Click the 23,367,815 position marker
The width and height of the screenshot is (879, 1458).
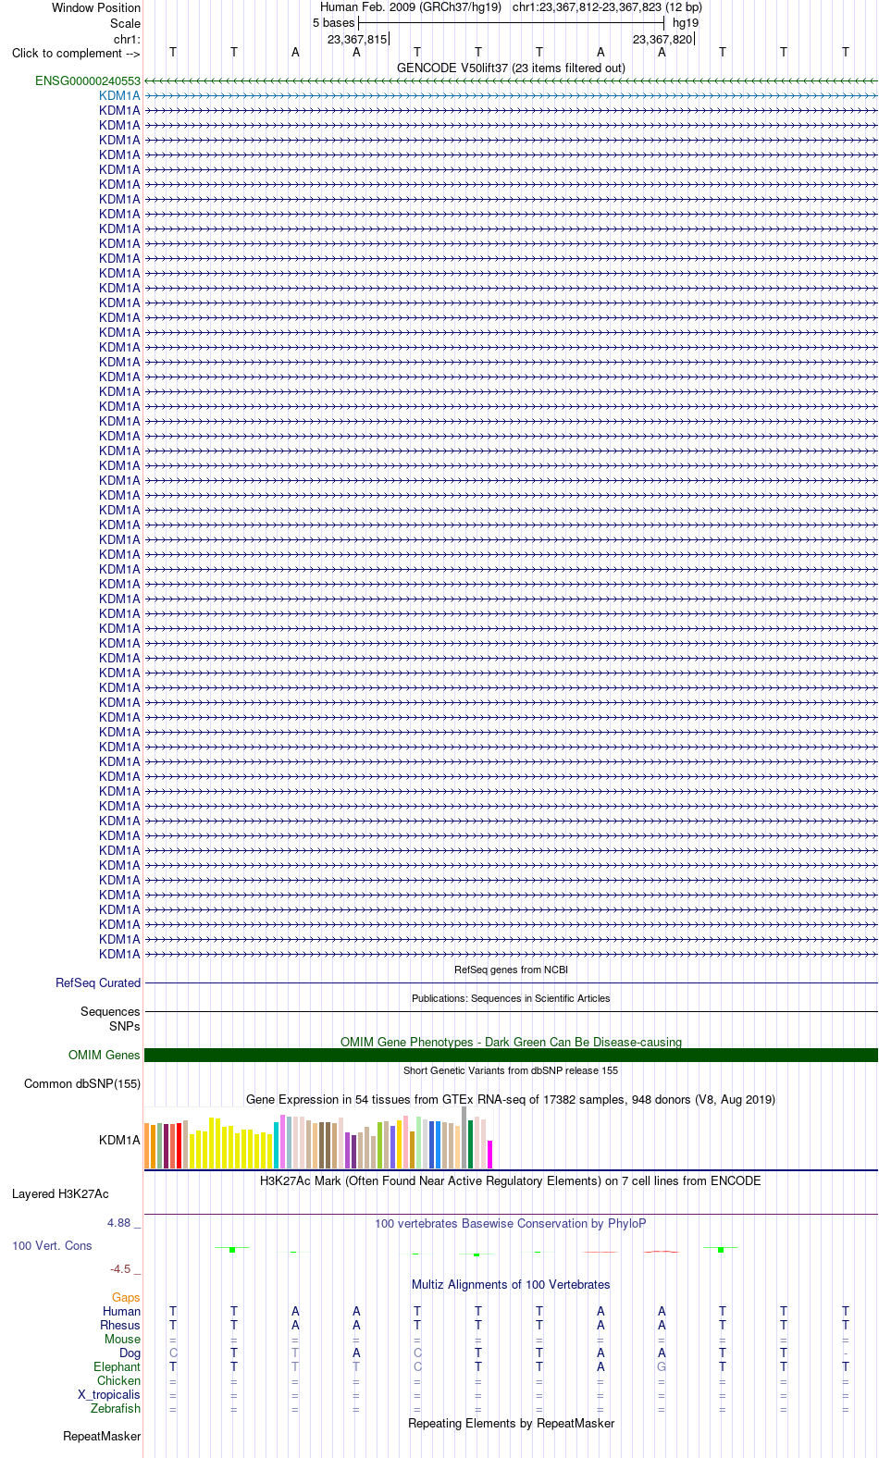coord(357,39)
